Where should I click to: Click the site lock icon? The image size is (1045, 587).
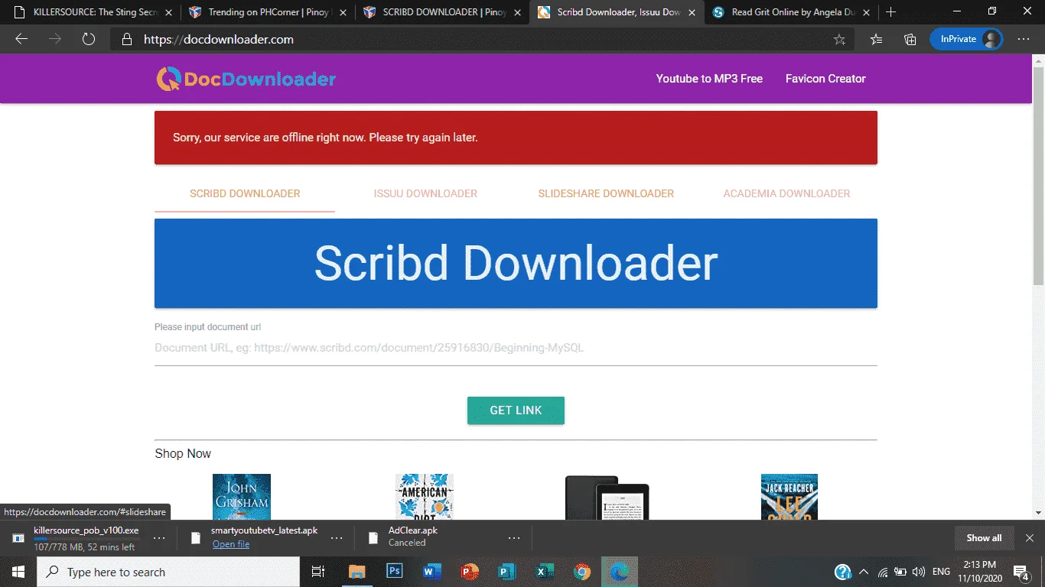pyautogui.click(x=126, y=40)
